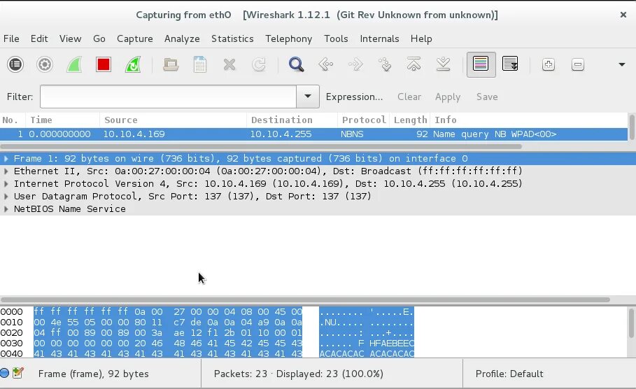Stop the running capture with red square

click(x=104, y=64)
